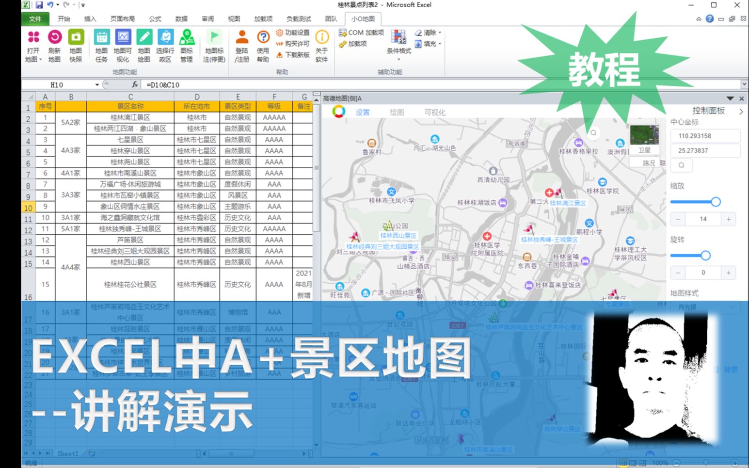Open 选择行政区 region selector
This screenshot has height=468, width=749.
click(165, 45)
